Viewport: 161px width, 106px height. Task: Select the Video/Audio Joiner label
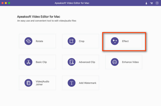tap(42, 83)
